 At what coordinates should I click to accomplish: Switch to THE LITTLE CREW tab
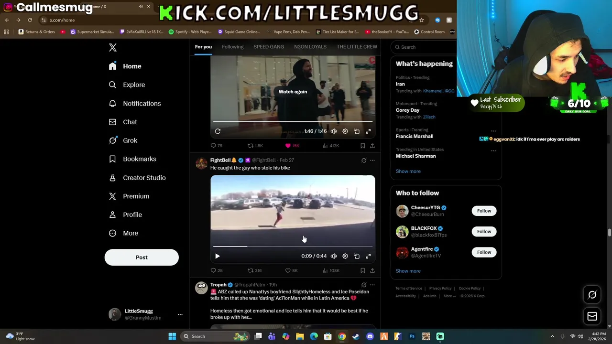pyautogui.click(x=357, y=47)
